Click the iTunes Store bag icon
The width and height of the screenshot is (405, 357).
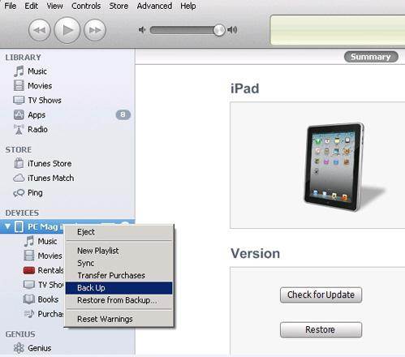coord(19,163)
